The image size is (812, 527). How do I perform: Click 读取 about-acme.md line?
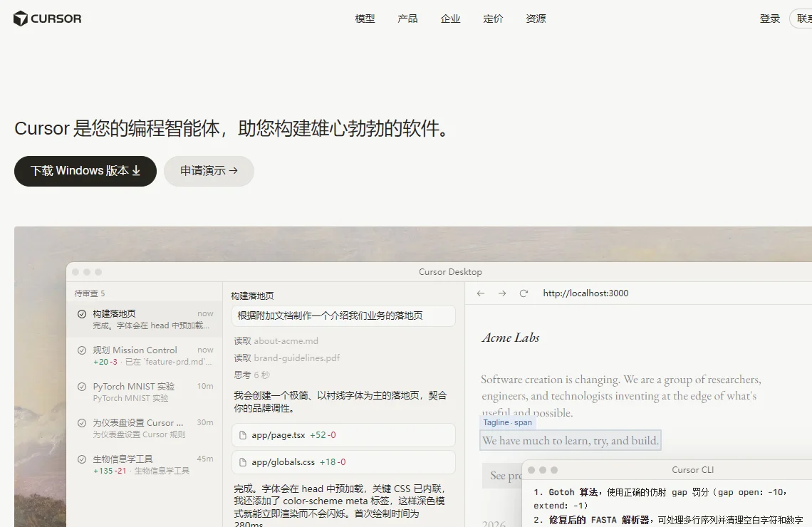[276, 340]
